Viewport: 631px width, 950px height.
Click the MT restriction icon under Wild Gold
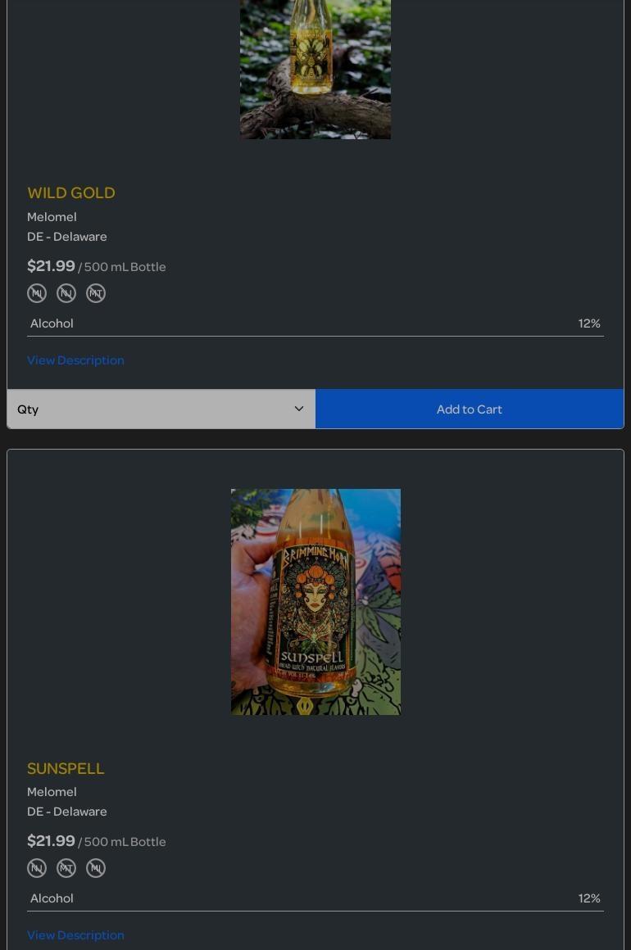pyautogui.click(x=96, y=293)
